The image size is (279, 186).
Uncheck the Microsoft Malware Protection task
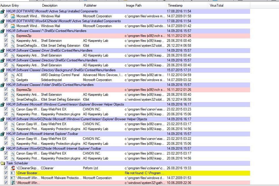(6, 178)
